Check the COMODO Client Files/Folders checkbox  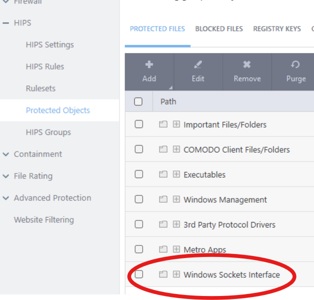[x=139, y=149]
